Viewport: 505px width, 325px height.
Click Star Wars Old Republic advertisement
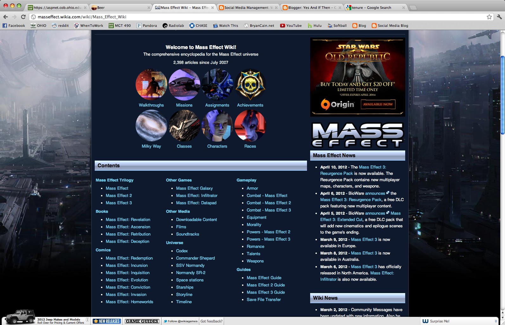pos(358,77)
